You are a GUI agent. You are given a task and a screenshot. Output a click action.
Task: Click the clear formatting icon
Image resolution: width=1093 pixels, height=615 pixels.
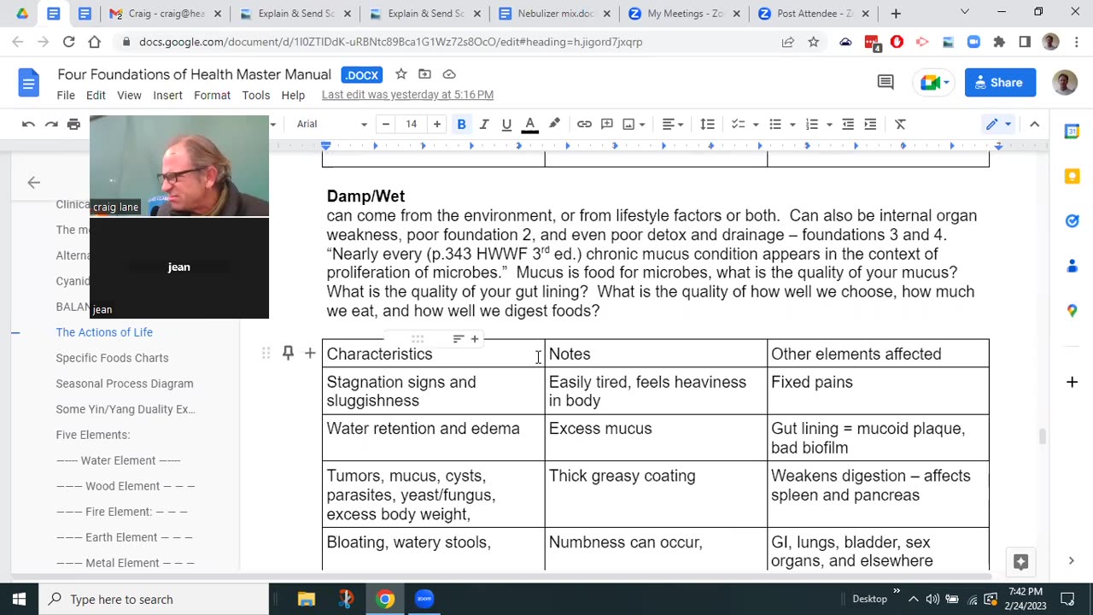(900, 125)
